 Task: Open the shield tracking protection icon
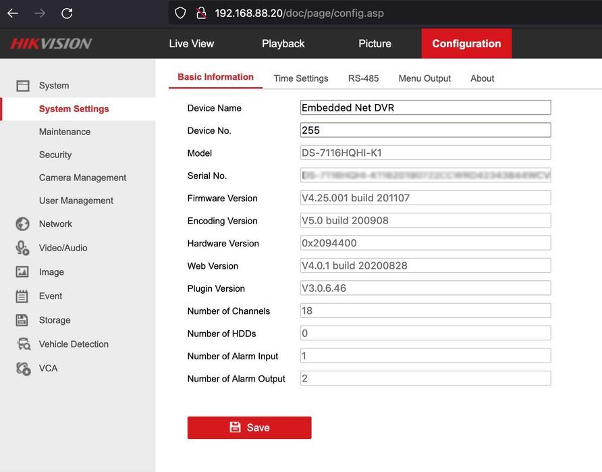click(x=180, y=13)
